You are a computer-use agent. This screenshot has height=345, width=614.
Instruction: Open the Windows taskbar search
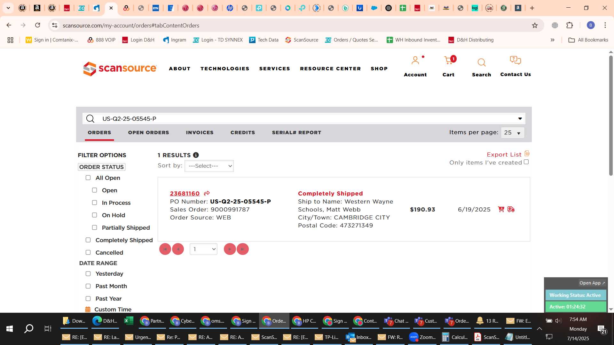pyautogui.click(x=29, y=328)
